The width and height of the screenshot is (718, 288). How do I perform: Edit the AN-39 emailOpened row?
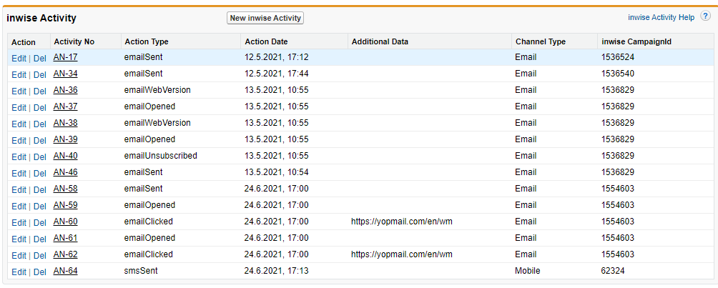(19, 140)
